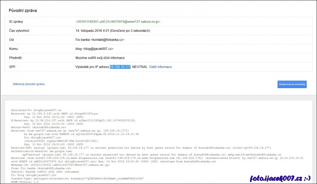Viewport: 317px width, 184px height.
Task: Click the recipient 'blog <blog@ijacek007.cz>' value
Action: pos(94,49)
